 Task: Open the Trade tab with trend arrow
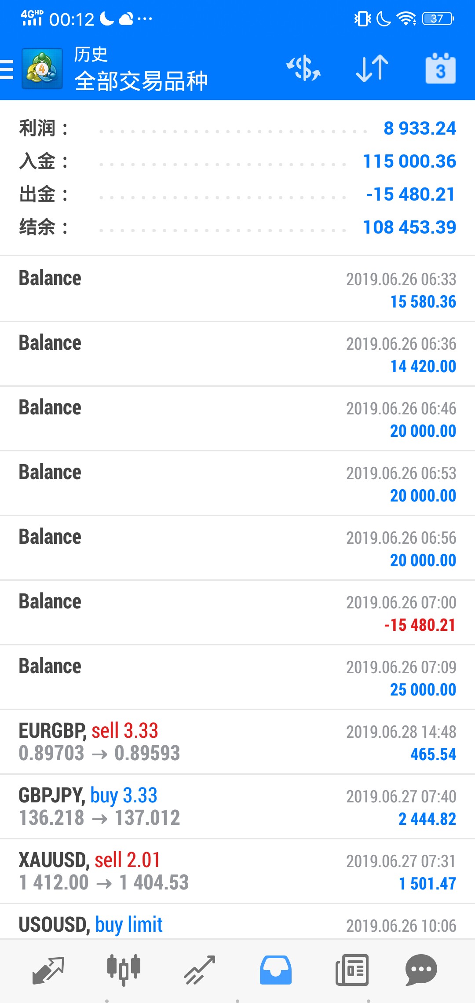coord(200,970)
